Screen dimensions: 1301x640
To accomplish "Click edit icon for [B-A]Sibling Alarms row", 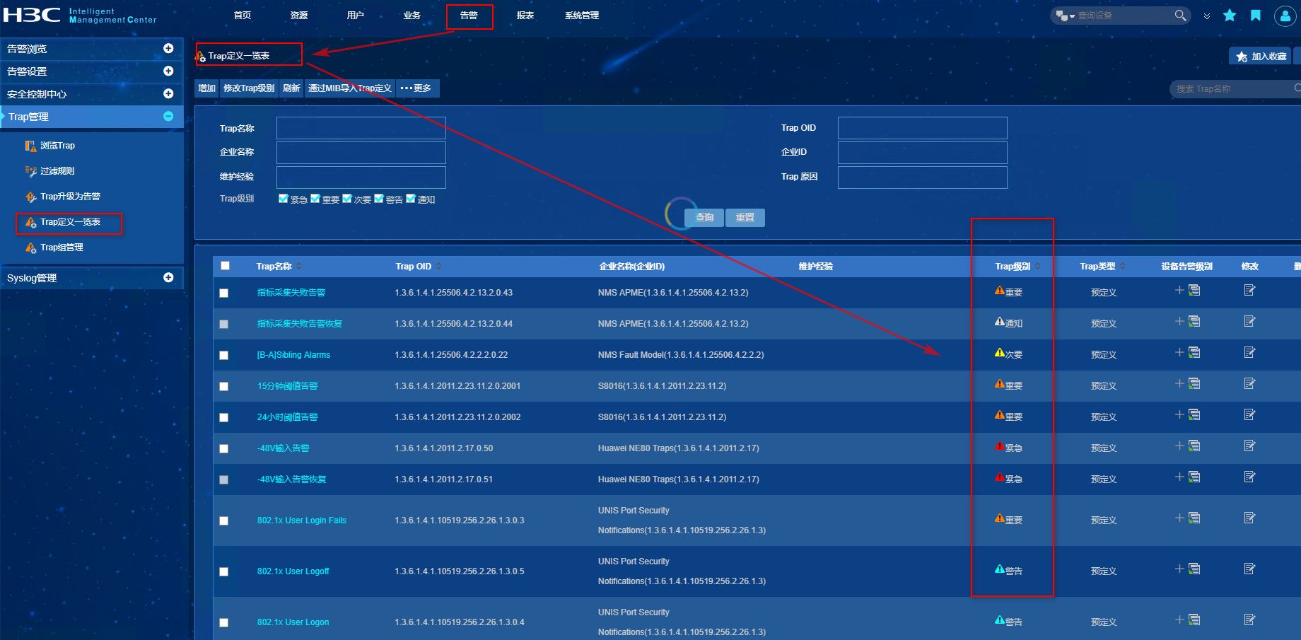I will (x=1249, y=352).
